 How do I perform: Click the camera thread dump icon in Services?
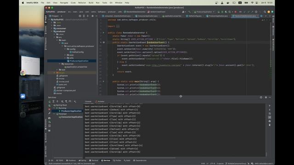49,118
